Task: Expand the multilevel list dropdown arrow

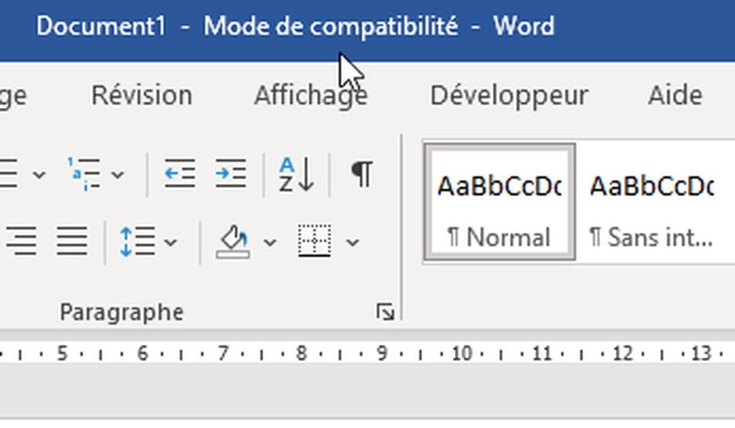Action: (x=118, y=175)
